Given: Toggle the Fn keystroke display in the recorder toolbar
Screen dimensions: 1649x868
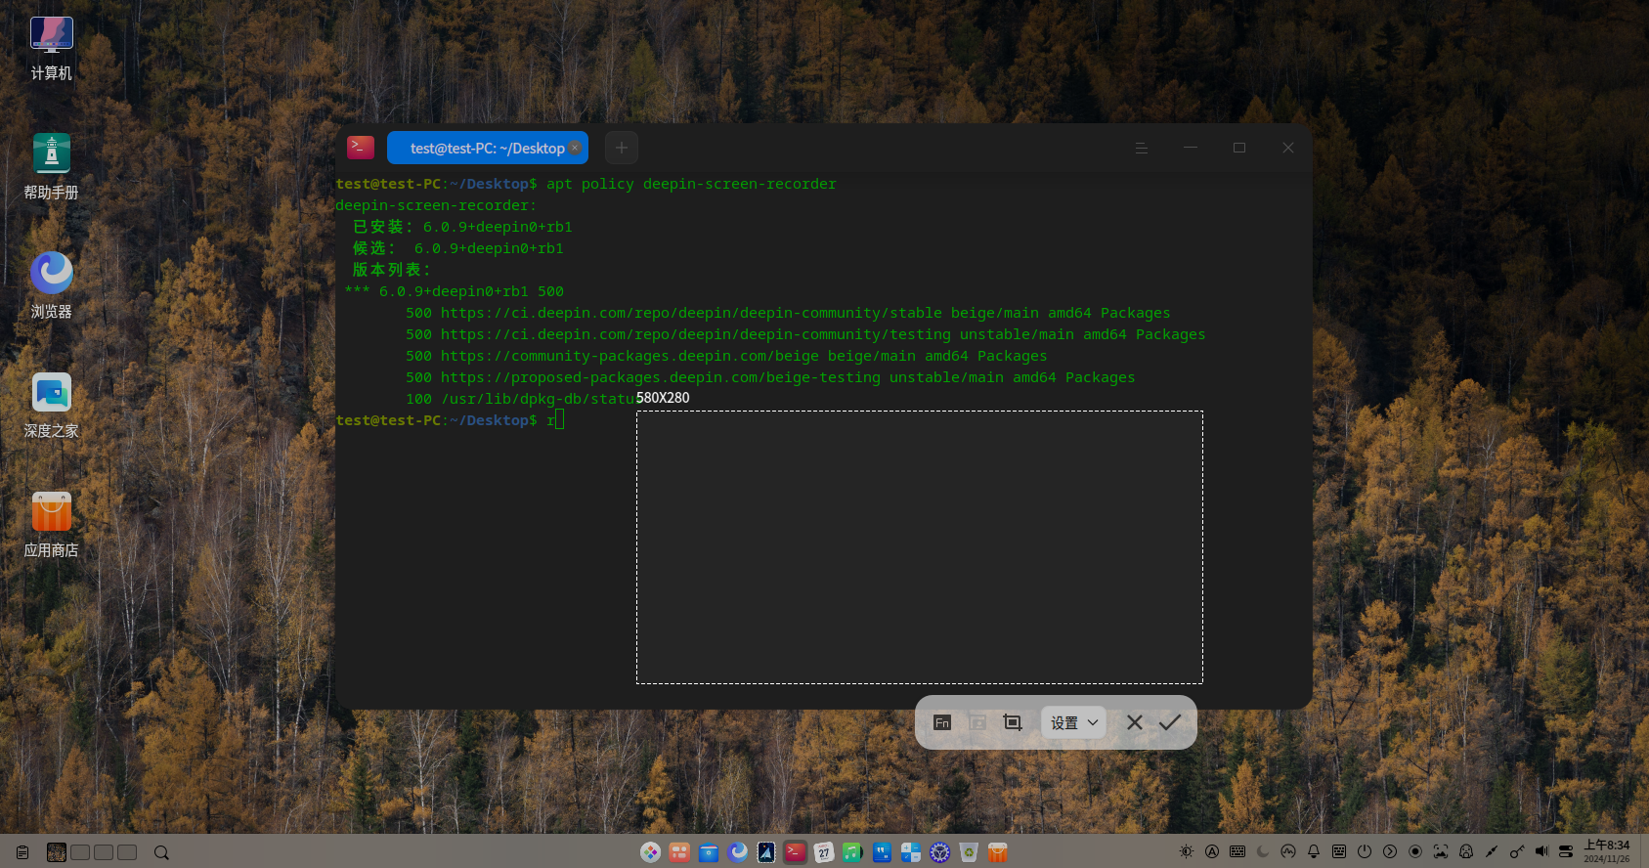Looking at the screenshot, I should pyautogui.click(x=942, y=722).
